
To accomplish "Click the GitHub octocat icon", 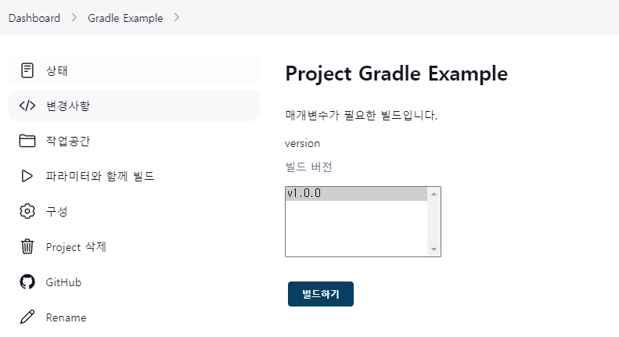I will (x=27, y=281).
